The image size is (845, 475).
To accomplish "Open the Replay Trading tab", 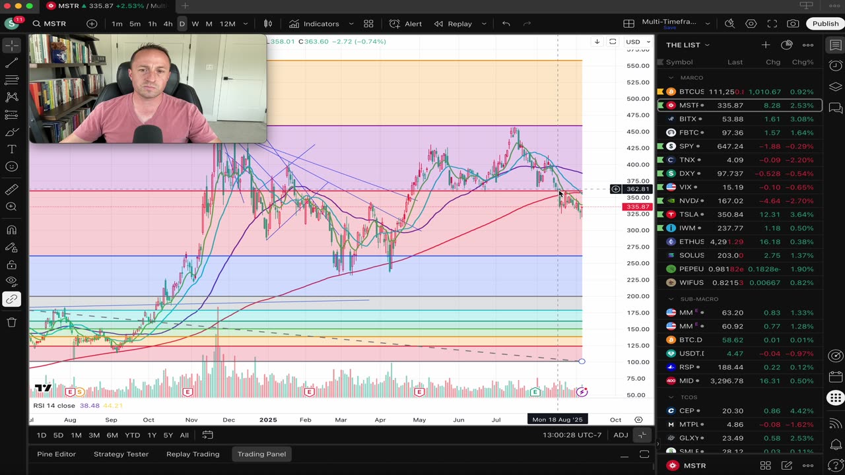I will point(193,454).
